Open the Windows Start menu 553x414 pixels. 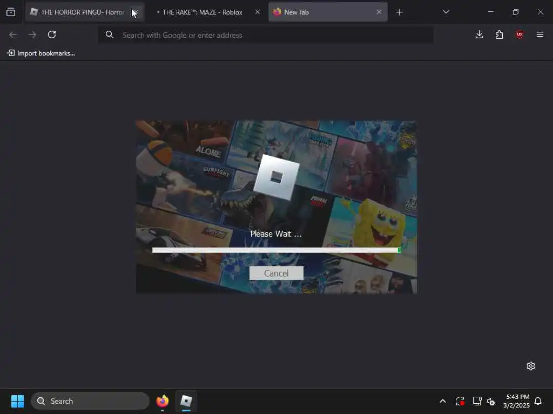[17, 401]
